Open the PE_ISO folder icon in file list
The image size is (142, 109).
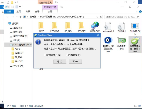coord(68,26)
